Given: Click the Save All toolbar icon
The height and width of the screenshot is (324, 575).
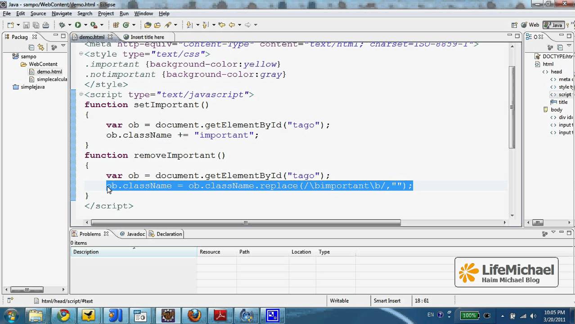Looking at the screenshot, I should click(36, 25).
